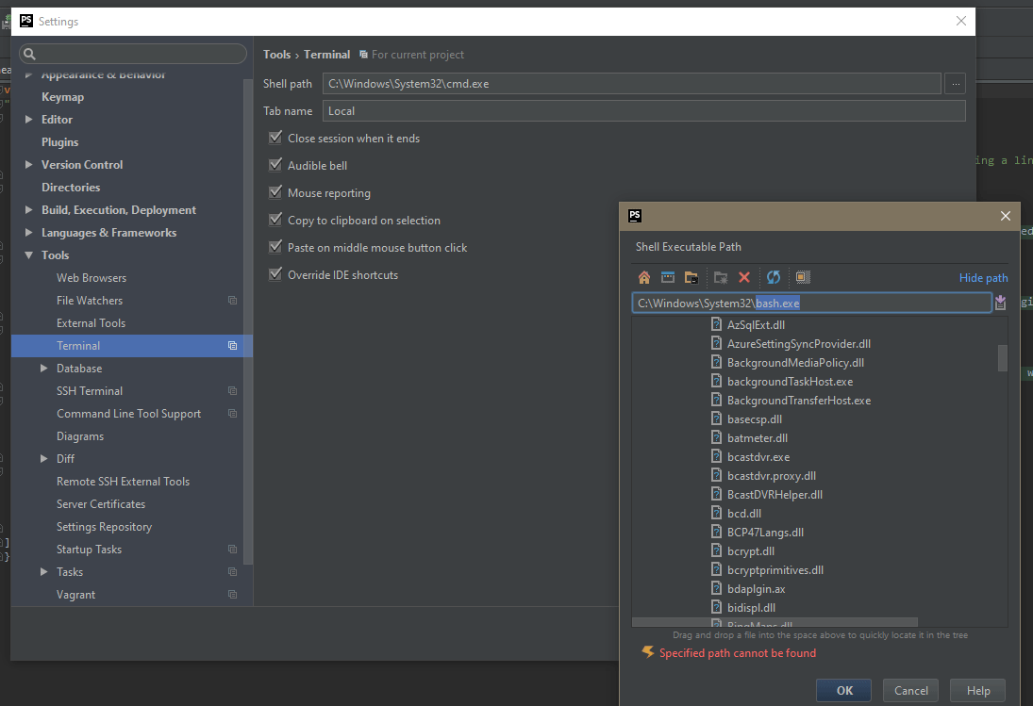Click project-level icon next to Tasks
The image size is (1033, 706).
coord(233,572)
